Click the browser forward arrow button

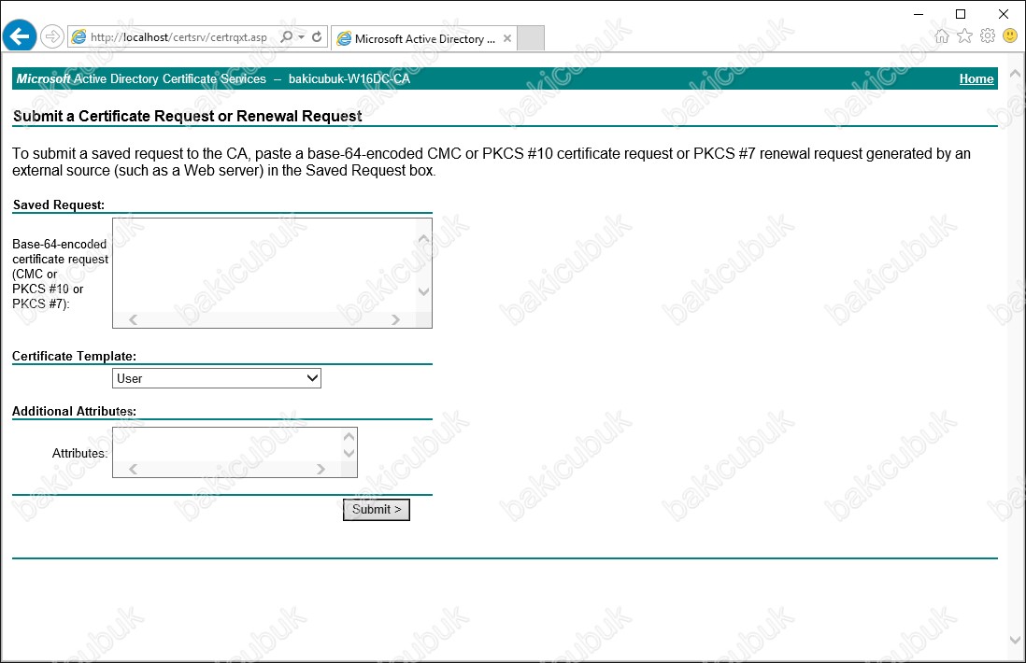click(51, 36)
